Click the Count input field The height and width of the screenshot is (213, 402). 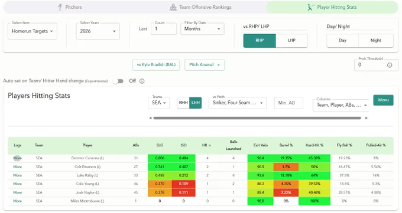pos(164,29)
